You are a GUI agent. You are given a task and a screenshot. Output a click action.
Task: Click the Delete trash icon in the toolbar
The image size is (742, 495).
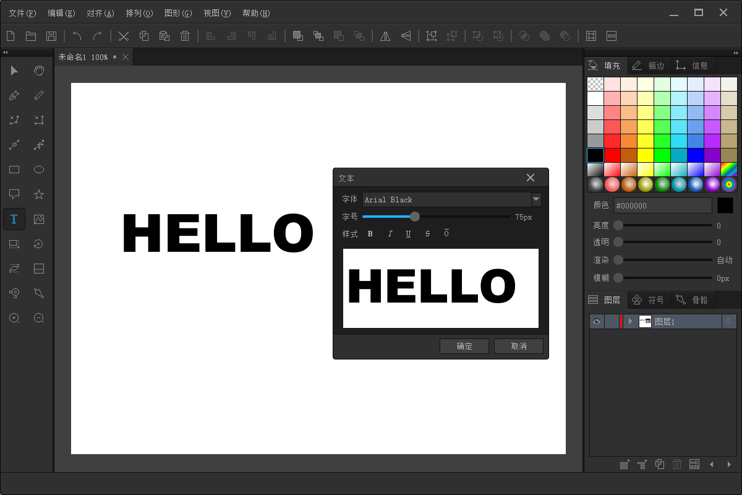click(x=185, y=36)
